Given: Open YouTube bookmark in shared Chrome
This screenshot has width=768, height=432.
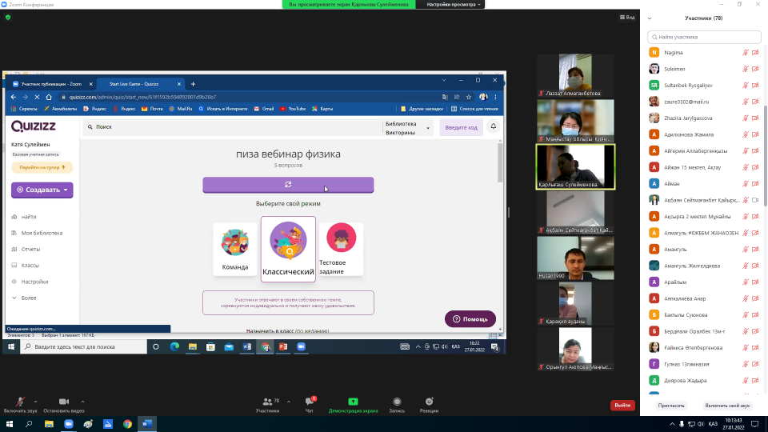Looking at the screenshot, I should (293, 109).
